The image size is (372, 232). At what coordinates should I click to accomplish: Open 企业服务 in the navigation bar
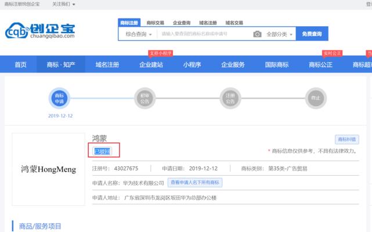(233, 64)
